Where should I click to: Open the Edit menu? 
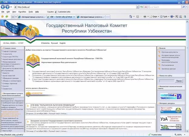coord(8,12)
